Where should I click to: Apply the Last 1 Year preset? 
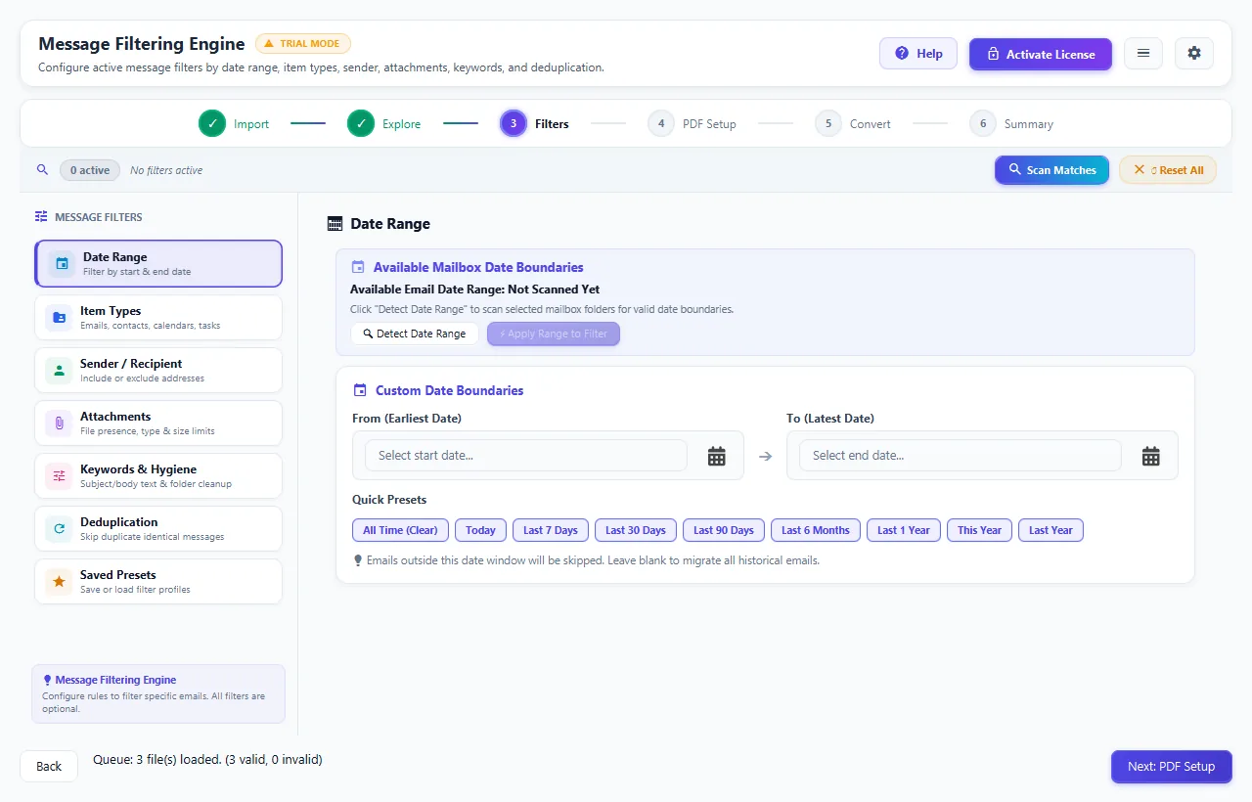(904, 530)
